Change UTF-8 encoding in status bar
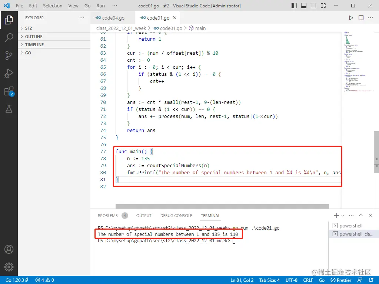Image resolution: width=379 pixels, height=284 pixels. [x=292, y=280]
